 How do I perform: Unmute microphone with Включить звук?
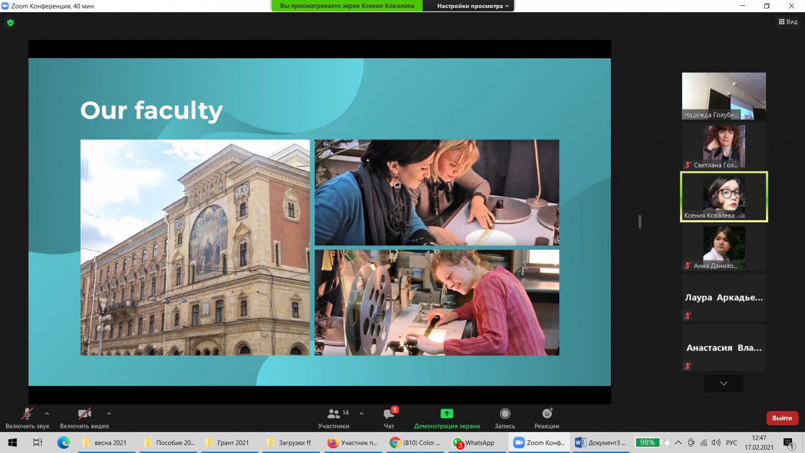click(27, 414)
